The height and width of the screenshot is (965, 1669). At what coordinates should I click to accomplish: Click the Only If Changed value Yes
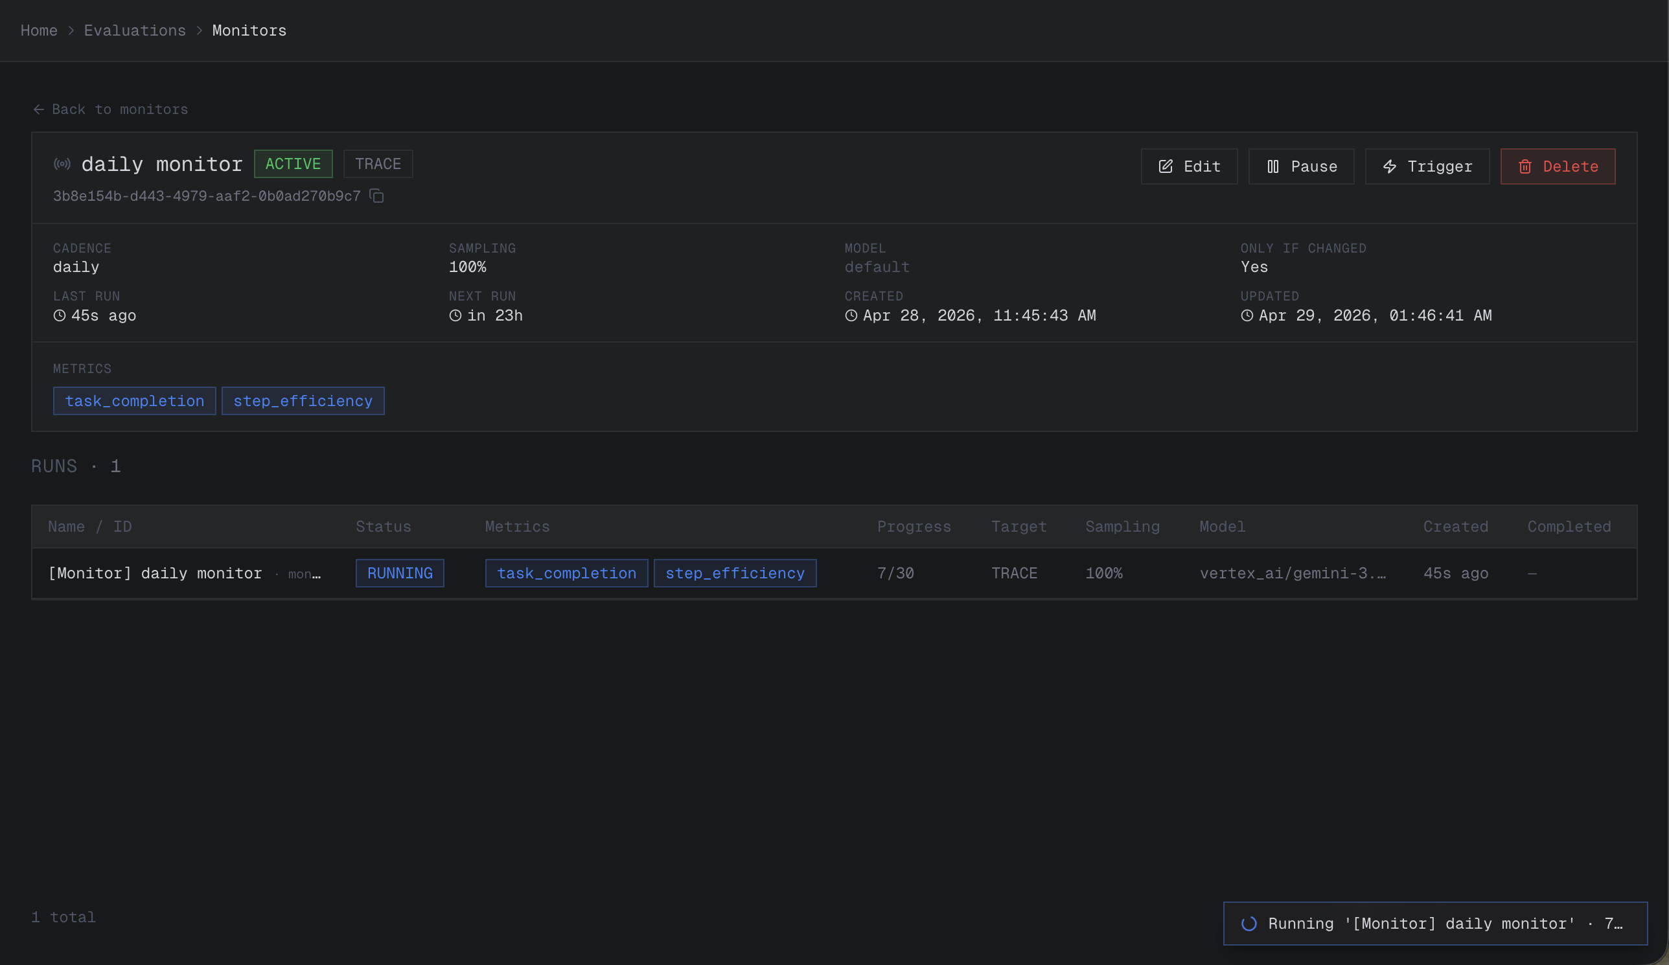(x=1254, y=267)
